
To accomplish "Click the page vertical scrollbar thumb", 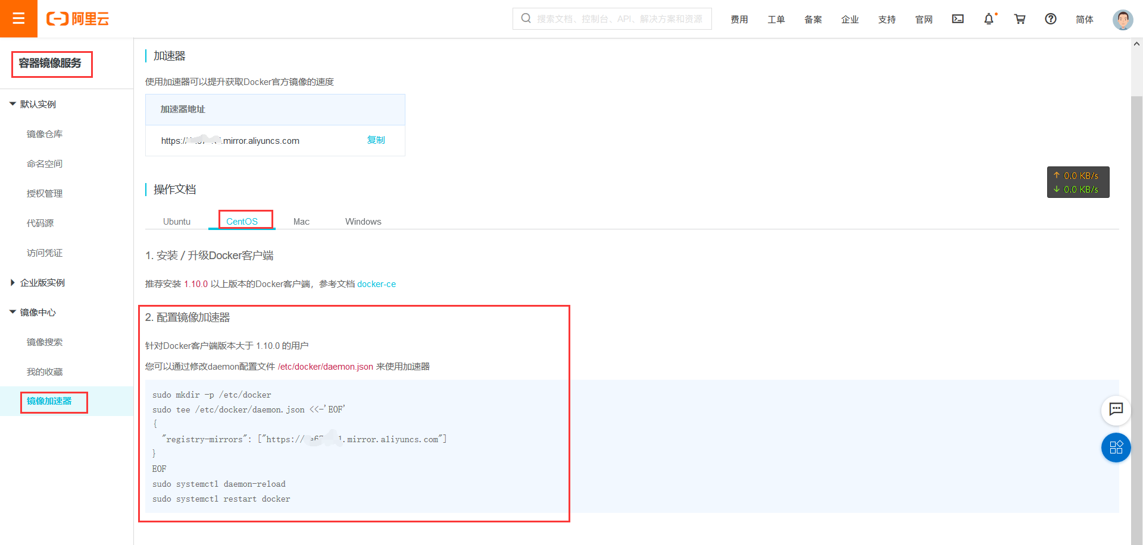I will 1136,320.
